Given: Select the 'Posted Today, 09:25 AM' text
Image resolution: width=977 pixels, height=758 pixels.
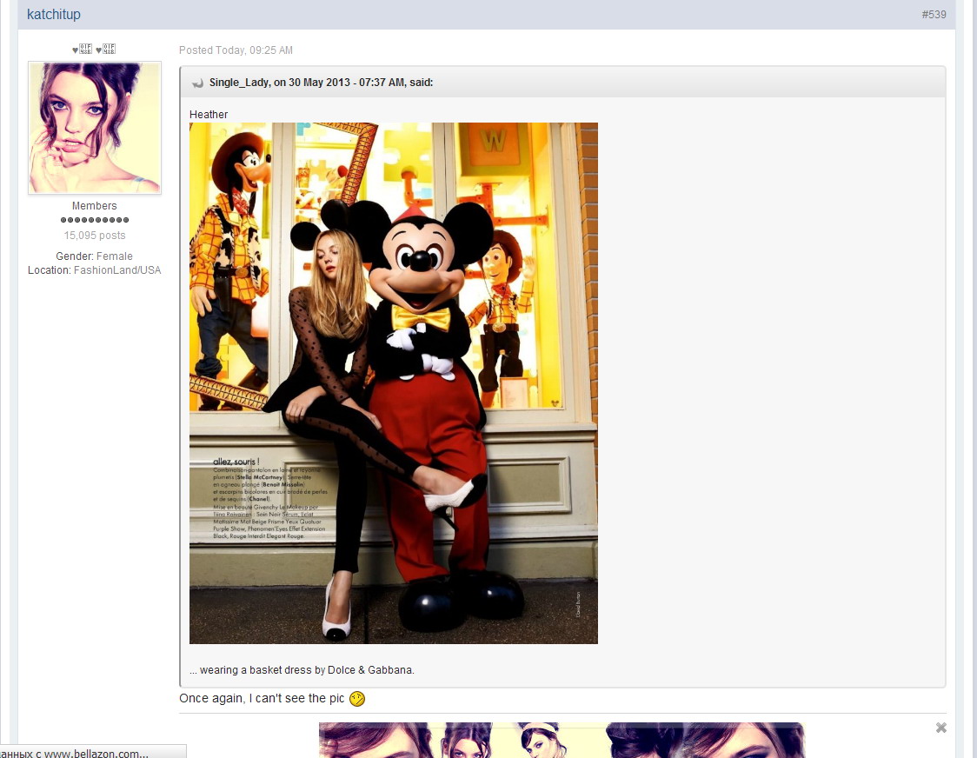Looking at the screenshot, I should [x=236, y=50].
